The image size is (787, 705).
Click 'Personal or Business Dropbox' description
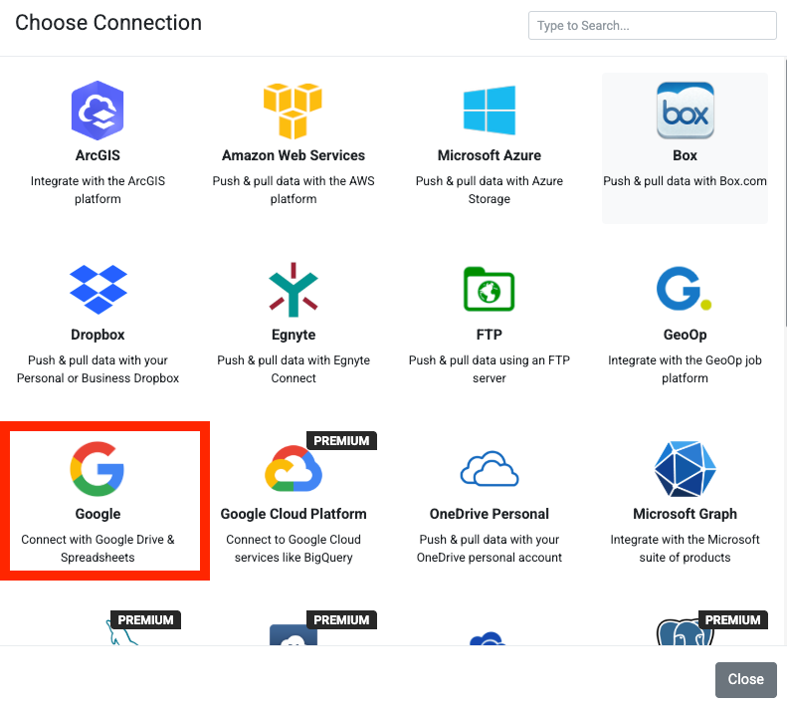coord(98,378)
